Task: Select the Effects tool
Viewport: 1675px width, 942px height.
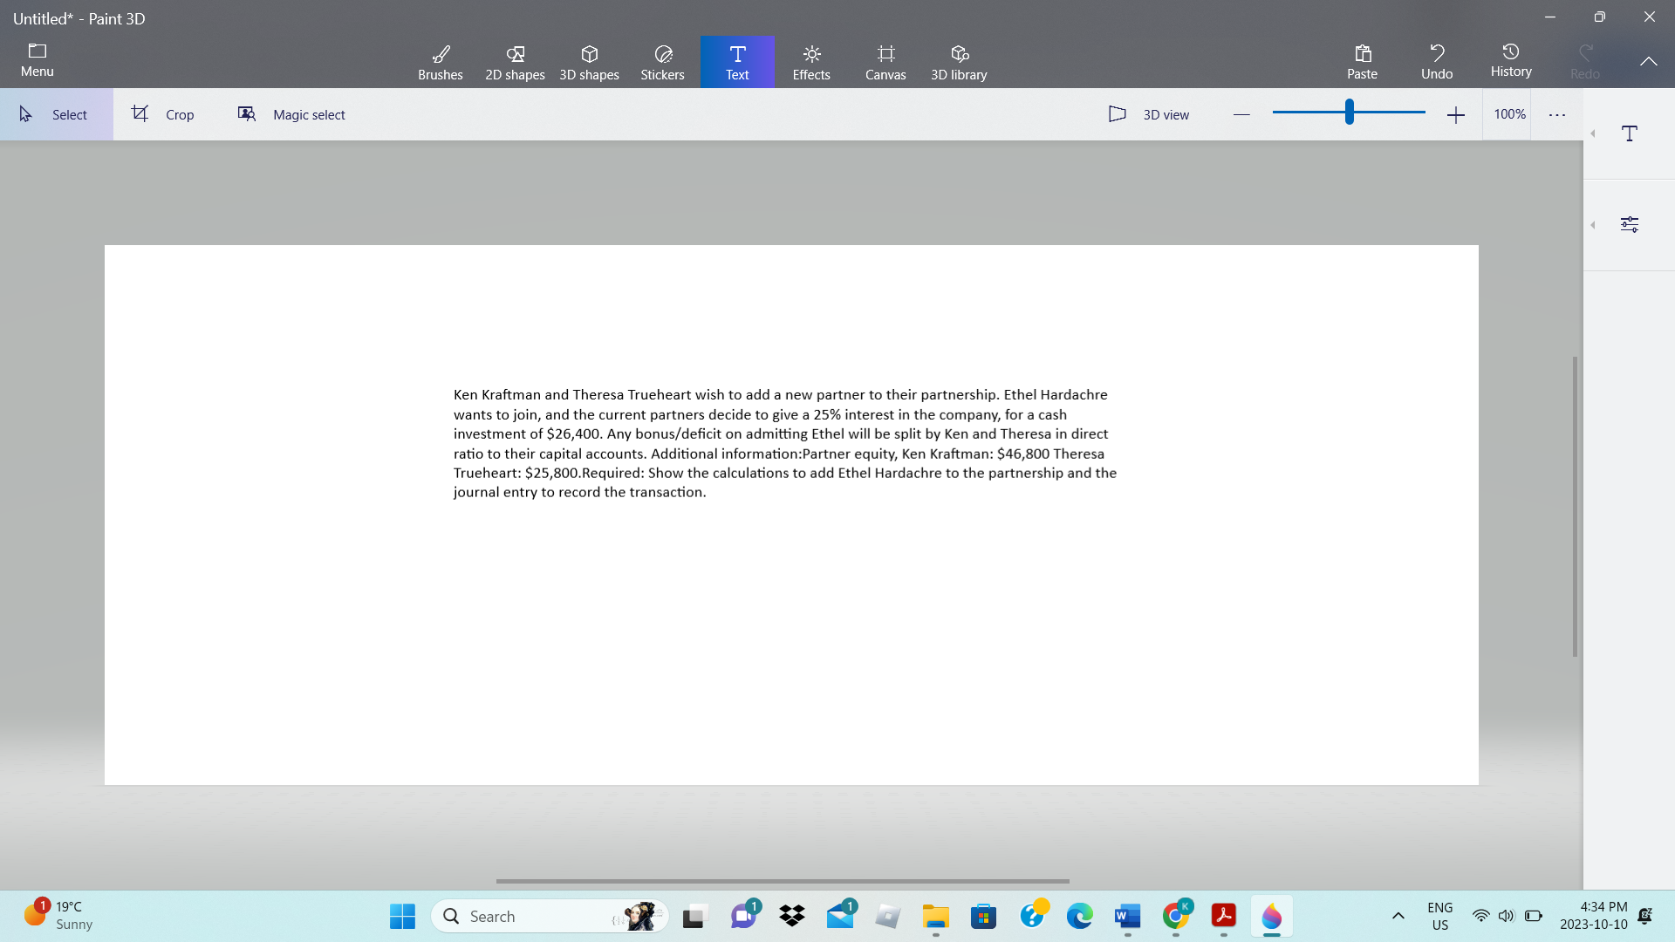Action: pyautogui.click(x=811, y=60)
